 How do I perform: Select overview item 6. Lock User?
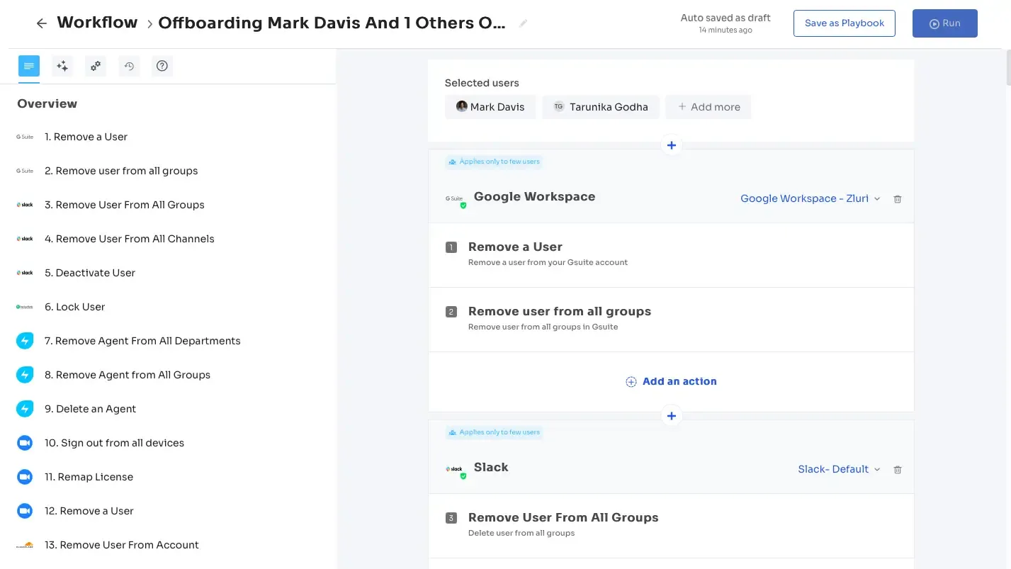pyautogui.click(x=74, y=307)
